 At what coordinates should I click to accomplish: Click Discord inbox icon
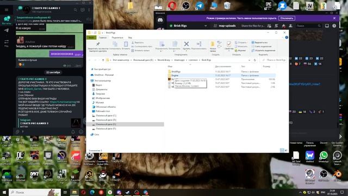[327, 26]
